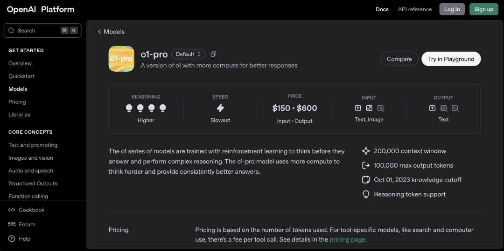Viewport: 504px width, 251px height.
Task: Click the image input icon
Action: [369, 109]
